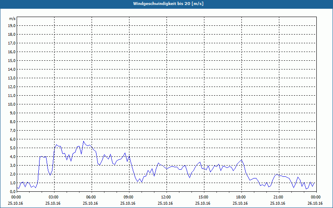Click the '19,0' y-axis label
333x208 pixels.
point(12,26)
